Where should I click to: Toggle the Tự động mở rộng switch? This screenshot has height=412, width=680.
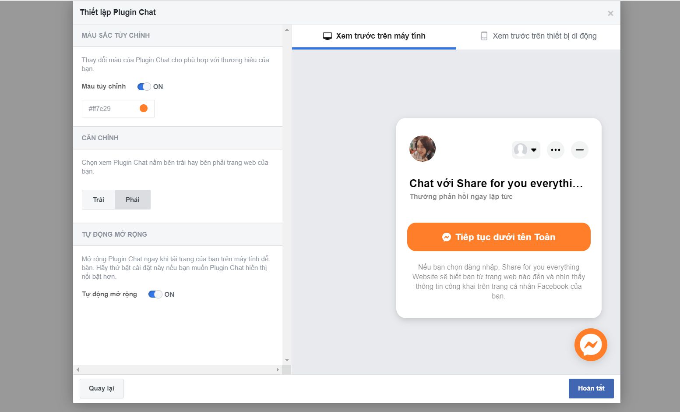155,295
